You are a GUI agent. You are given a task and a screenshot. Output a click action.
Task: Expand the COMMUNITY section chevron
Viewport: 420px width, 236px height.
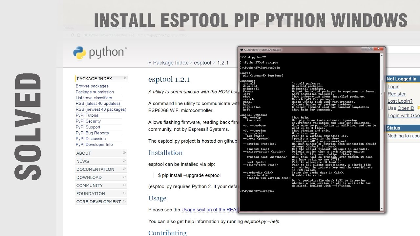coord(124,185)
